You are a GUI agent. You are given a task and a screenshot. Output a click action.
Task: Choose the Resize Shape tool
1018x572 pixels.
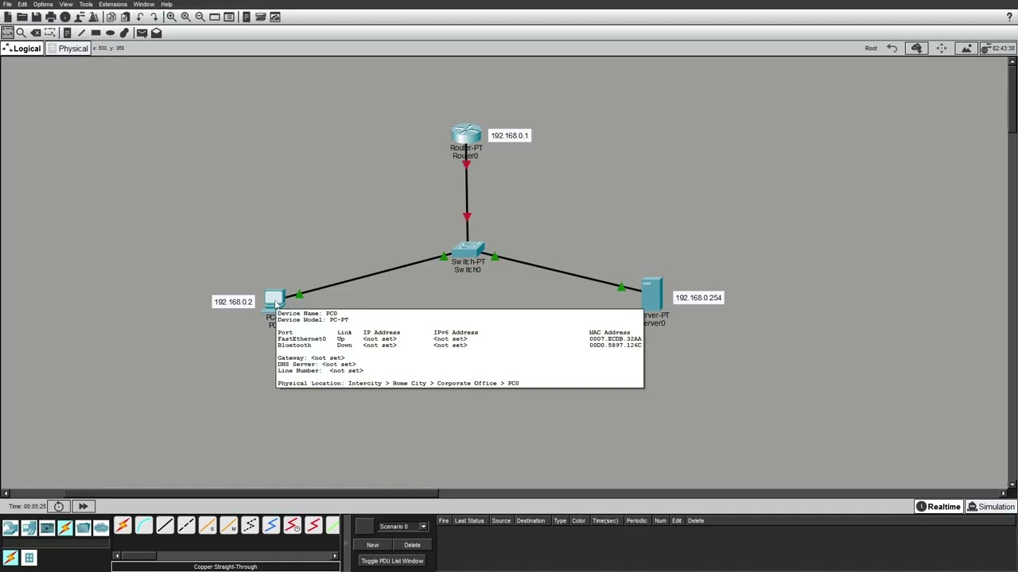coord(49,33)
